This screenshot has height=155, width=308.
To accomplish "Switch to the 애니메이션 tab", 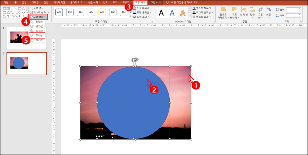I will click(59, 2).
